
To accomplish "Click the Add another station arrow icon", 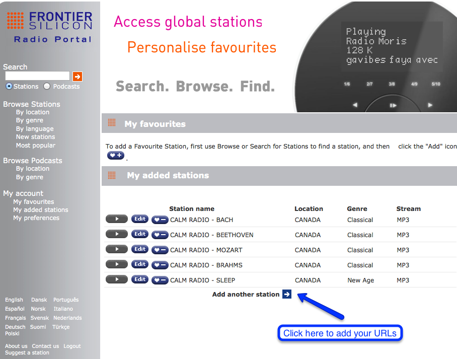I will [287, 294].
